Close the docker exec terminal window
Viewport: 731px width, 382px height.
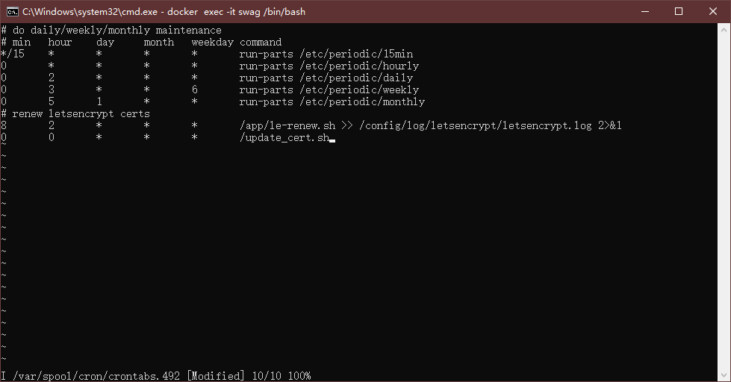click(x=713, y=11)
